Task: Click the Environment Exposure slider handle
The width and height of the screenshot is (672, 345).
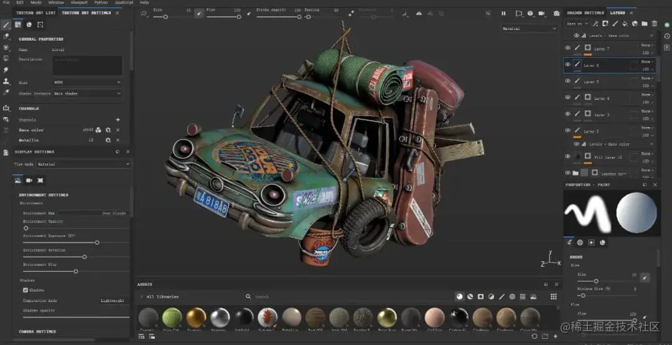Action: (x=97, y=242)
